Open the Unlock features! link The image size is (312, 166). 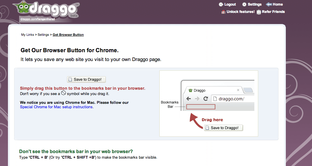(241, 12)
